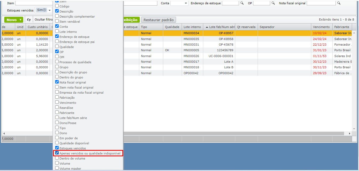Click the refresh icon beside Novo
359x171 pixels.
(x=29, y=20)
